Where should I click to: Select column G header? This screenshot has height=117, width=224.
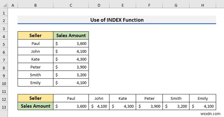click(x=176, y=5)
